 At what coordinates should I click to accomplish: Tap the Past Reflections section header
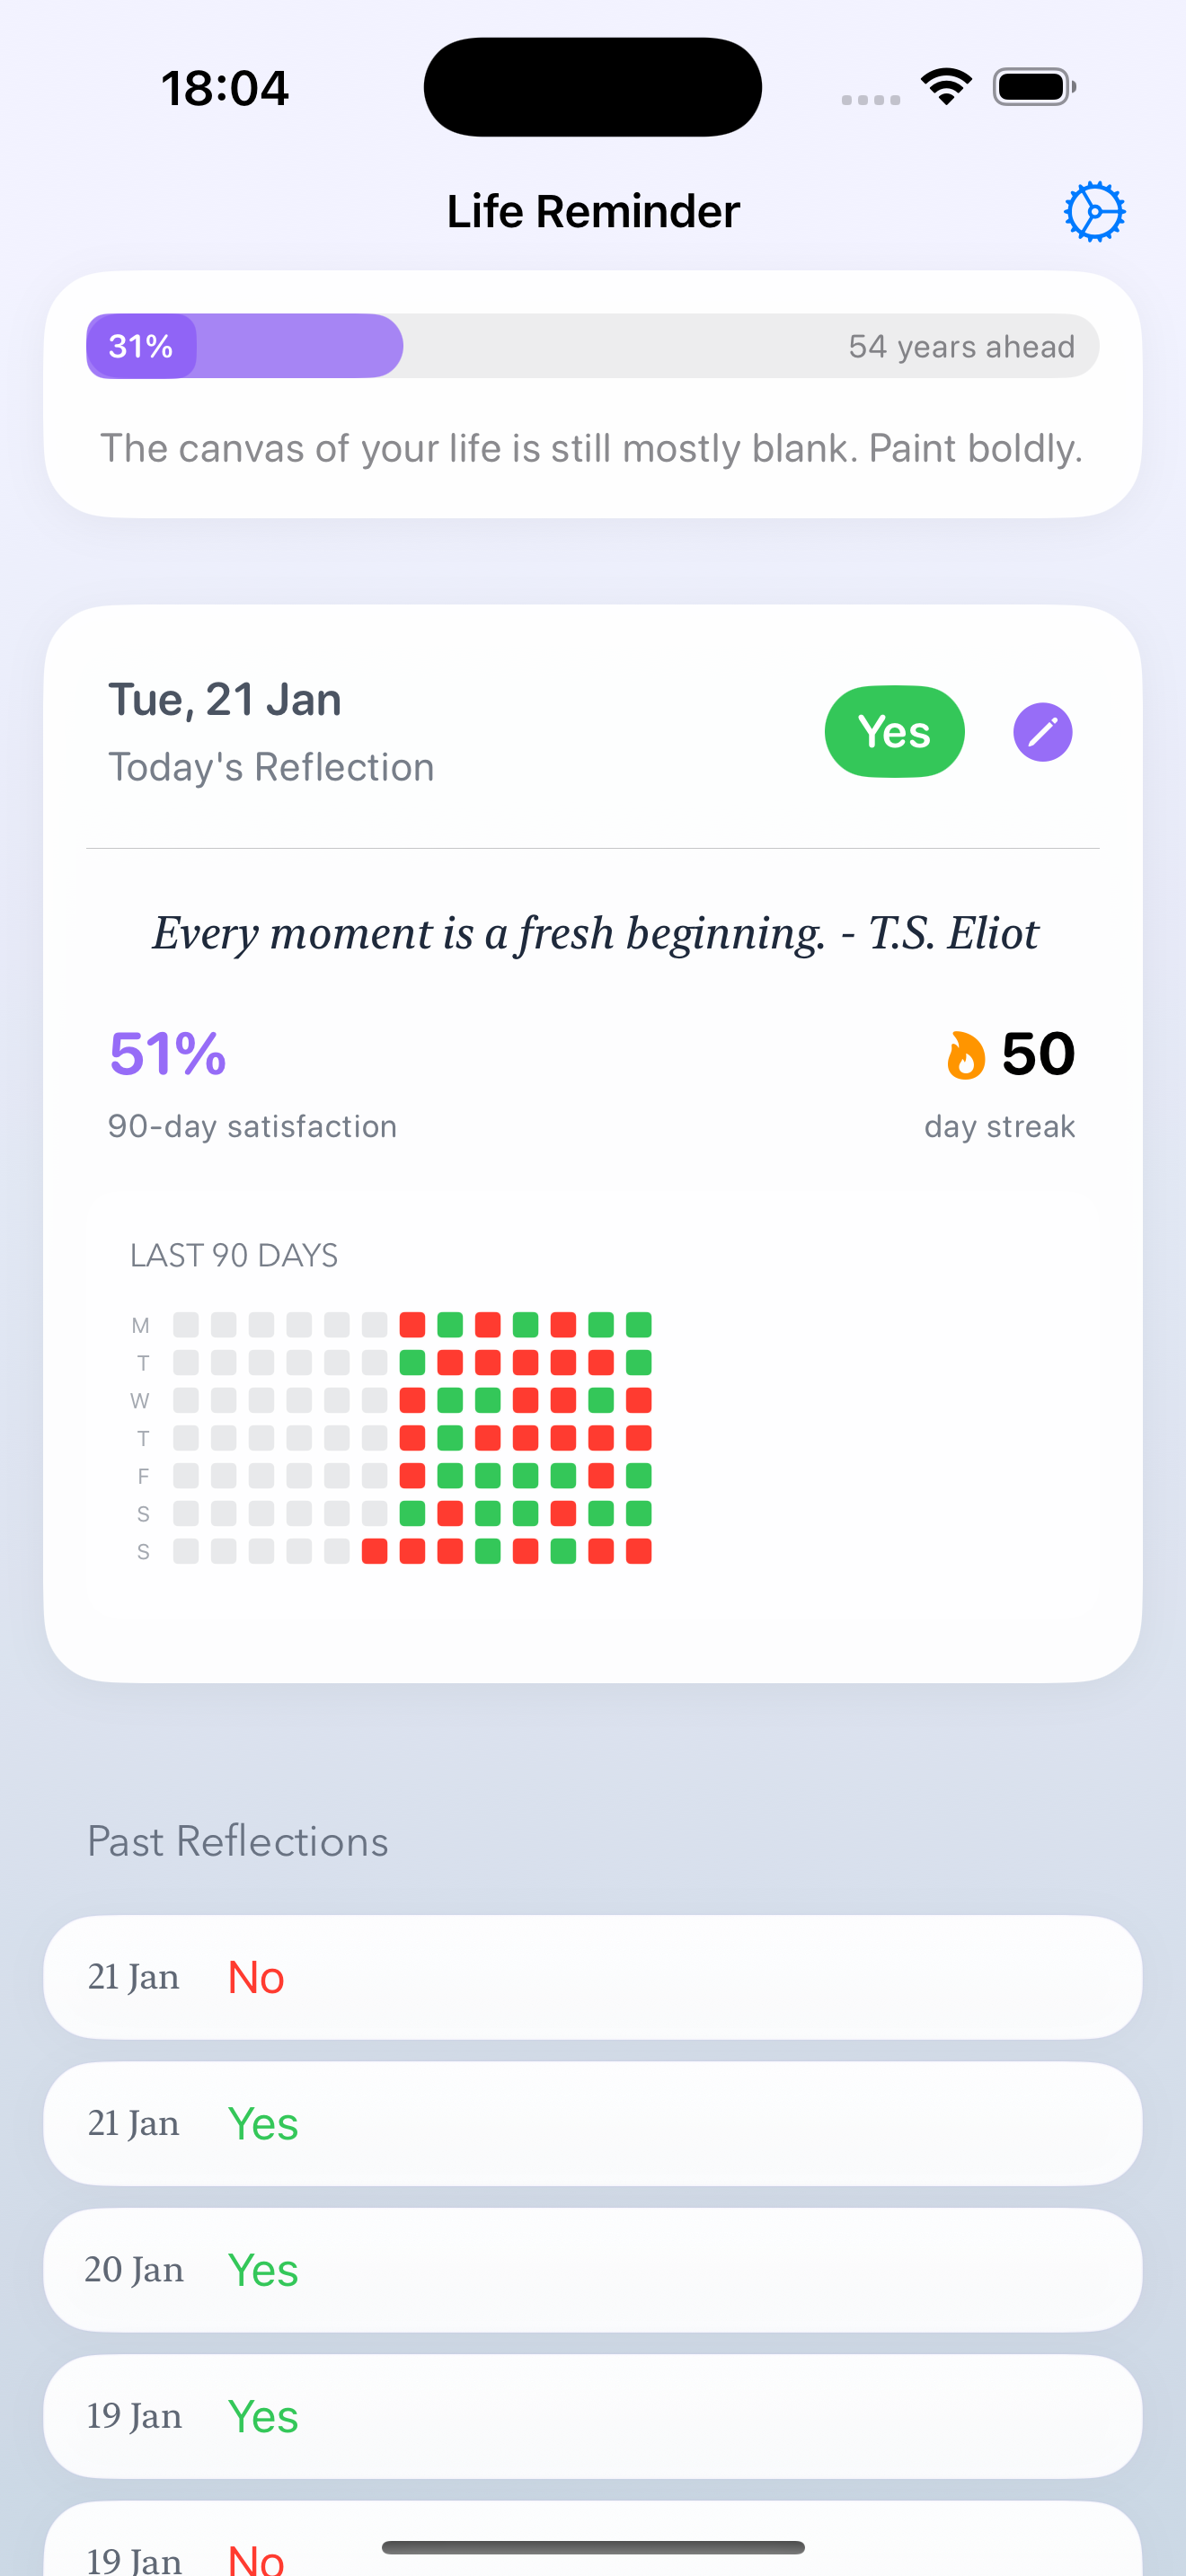coord(238,1841)
